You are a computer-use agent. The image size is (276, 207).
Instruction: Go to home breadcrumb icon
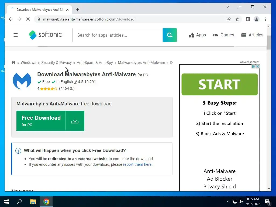[13, 63]
